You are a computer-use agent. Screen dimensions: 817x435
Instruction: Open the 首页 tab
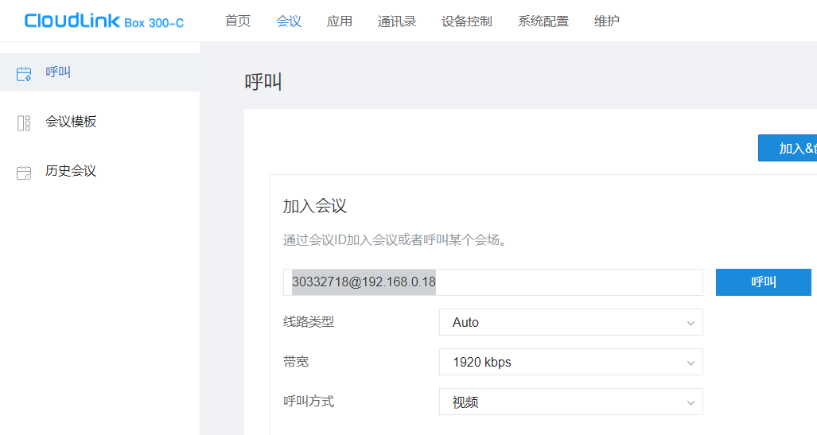coord(238,21)
